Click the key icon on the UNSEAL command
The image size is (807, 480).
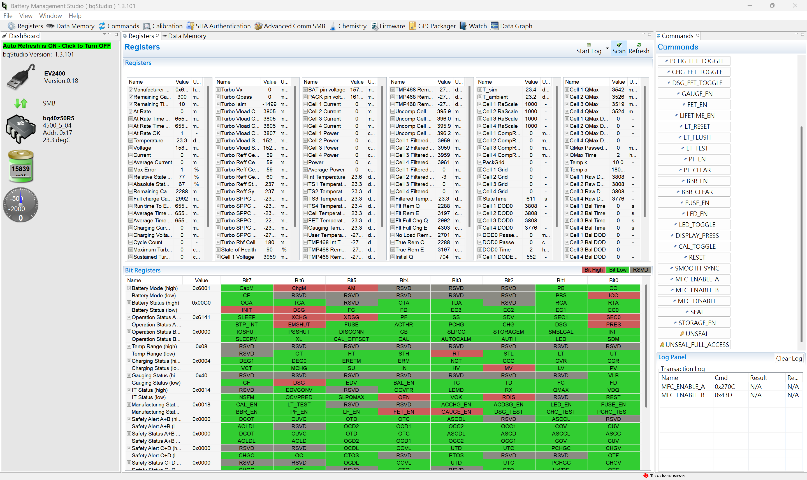click(x=682, y=333)
